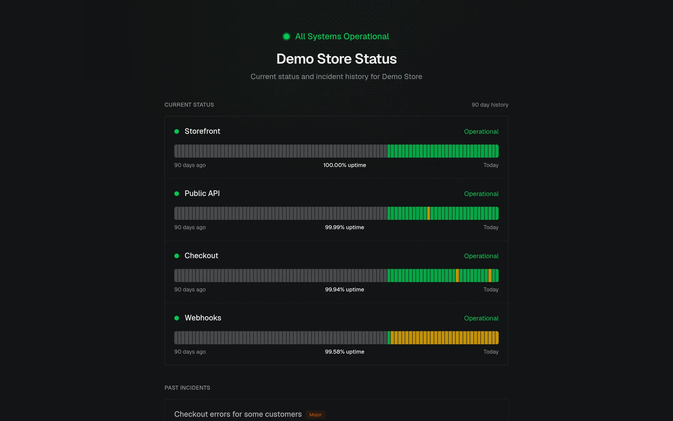This screenshot has height=421, width=673.
Task: Click the yellow degraded day in Public API bar
Action: (429, 213)
